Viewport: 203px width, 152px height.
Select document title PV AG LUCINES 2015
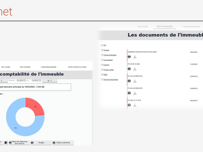pyautogui.click(x=135, y=88)
